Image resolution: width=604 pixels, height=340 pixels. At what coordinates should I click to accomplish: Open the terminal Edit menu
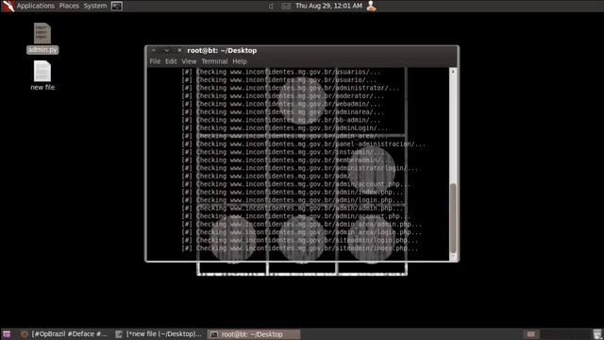(171, 61)
